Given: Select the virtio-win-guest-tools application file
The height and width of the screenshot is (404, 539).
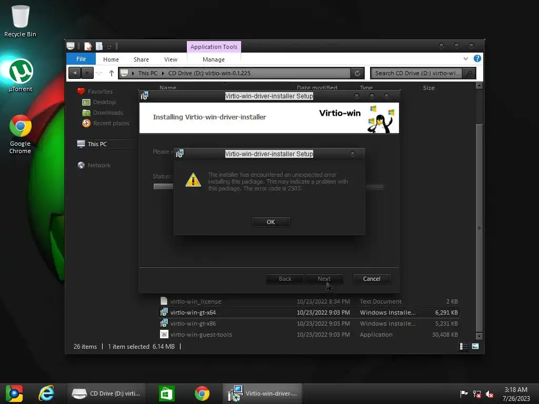Looking at the screenshot, I should (308, 334).
